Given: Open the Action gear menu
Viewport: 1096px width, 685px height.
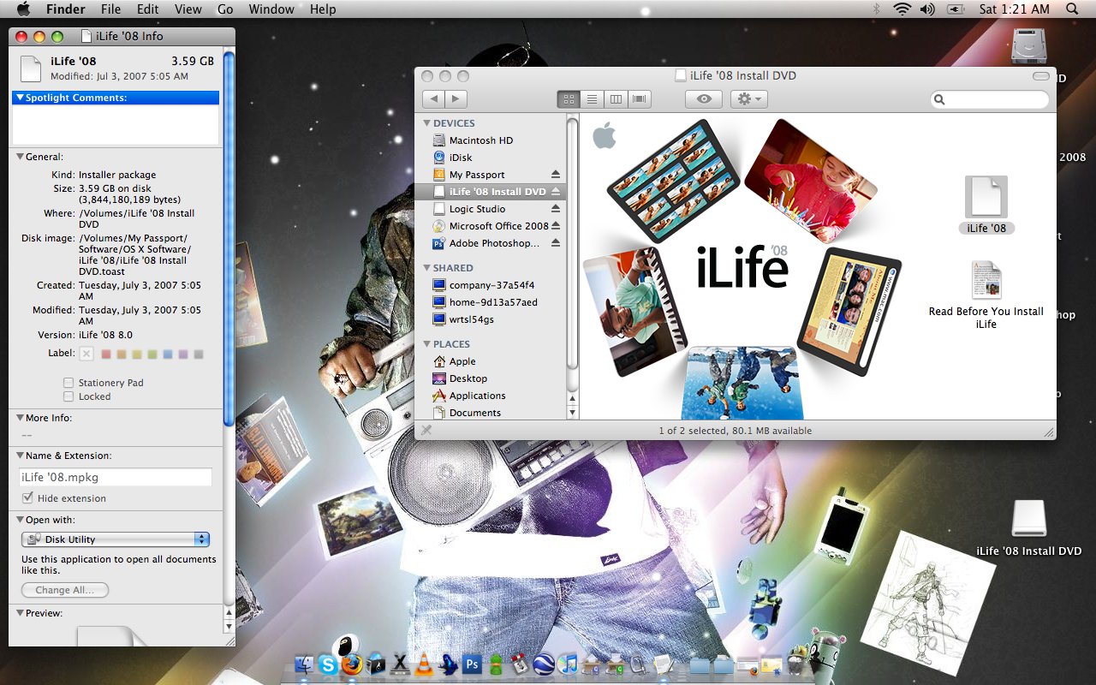Looking at the screenshot, I should [x=749, y=99].
